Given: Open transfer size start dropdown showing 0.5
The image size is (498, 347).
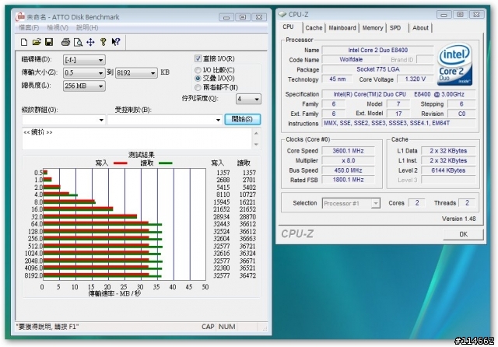Looking at the screenshot, I should click(x=84, y=72).
